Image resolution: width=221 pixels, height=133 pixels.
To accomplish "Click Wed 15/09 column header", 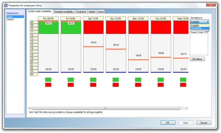I will point(181,18).
